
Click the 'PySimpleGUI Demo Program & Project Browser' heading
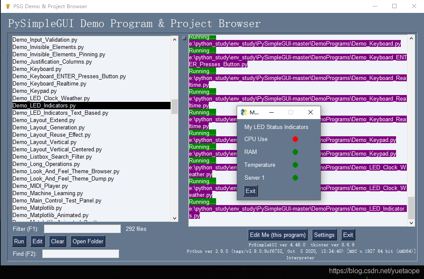pyautogui.click(x=134, y=24)
